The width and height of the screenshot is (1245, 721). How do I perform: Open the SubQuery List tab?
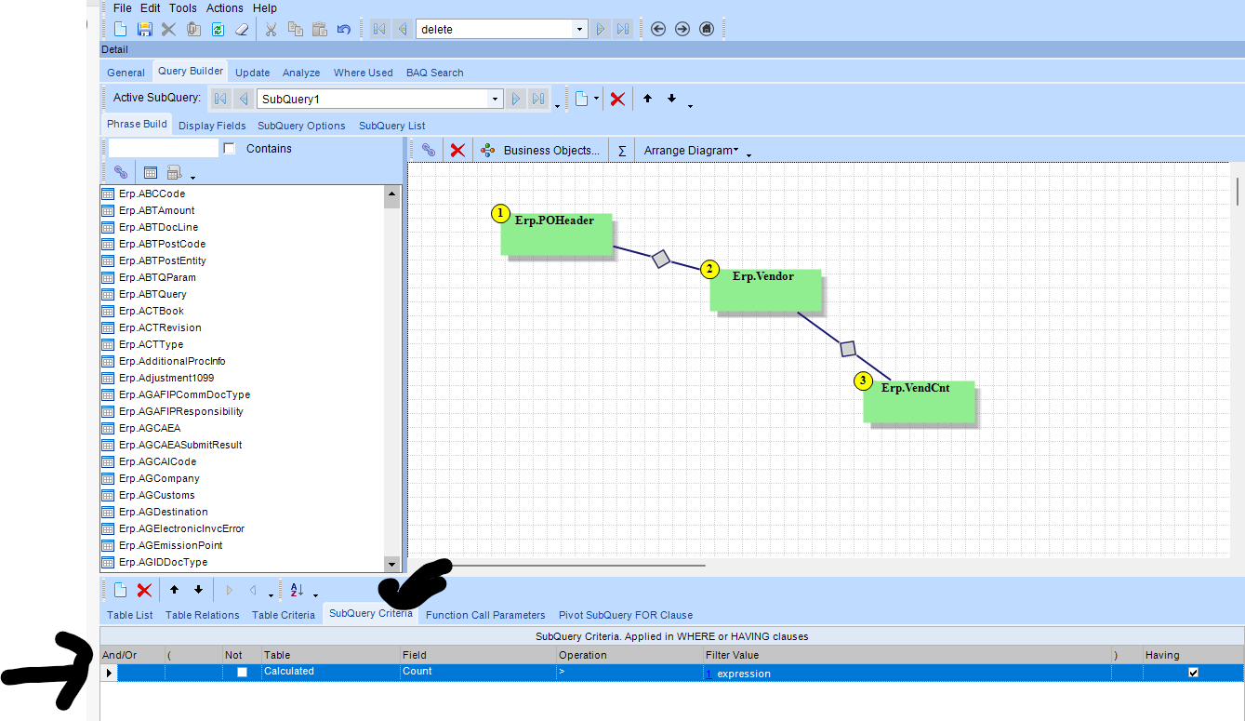coord(392,126)
